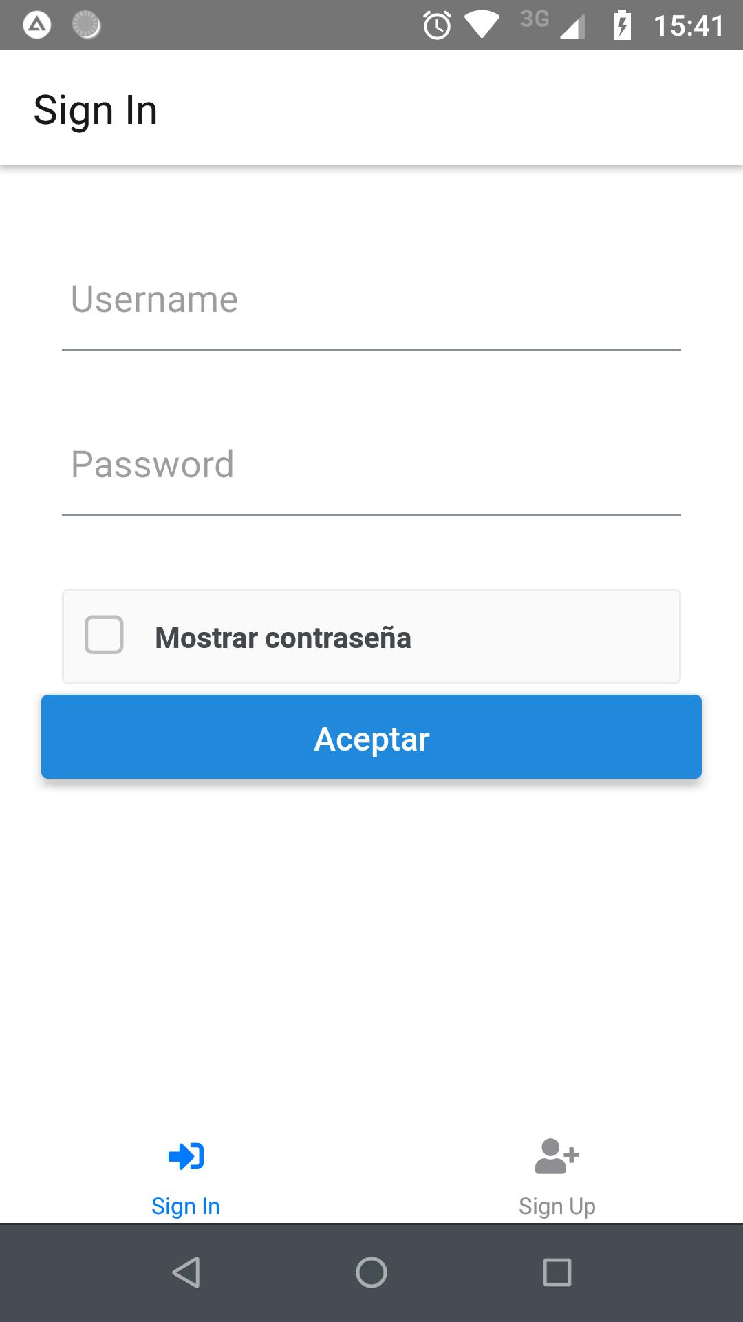Tap the Sign In page header
Screen dimensions: 743x1322
(96, 111)
